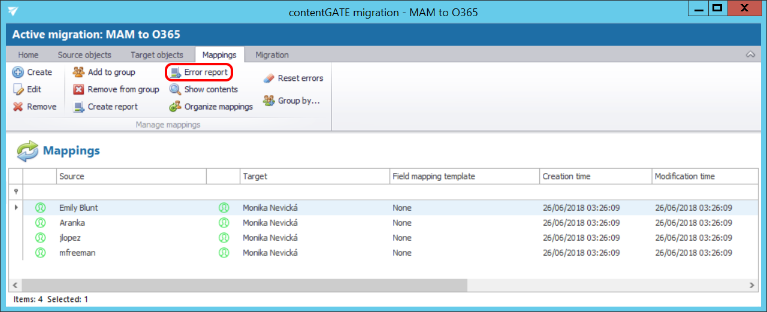Expand the Emily Blunt row indicator arrow
The height and width of the screenshot is (312, 767).
click(x=16, y=208)
